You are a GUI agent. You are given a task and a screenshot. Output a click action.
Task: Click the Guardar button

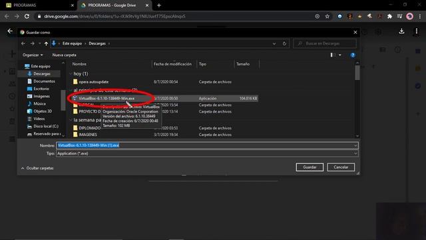pos(310,167)
